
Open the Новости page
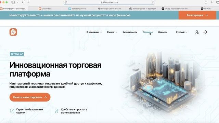[x=163, y=32]
